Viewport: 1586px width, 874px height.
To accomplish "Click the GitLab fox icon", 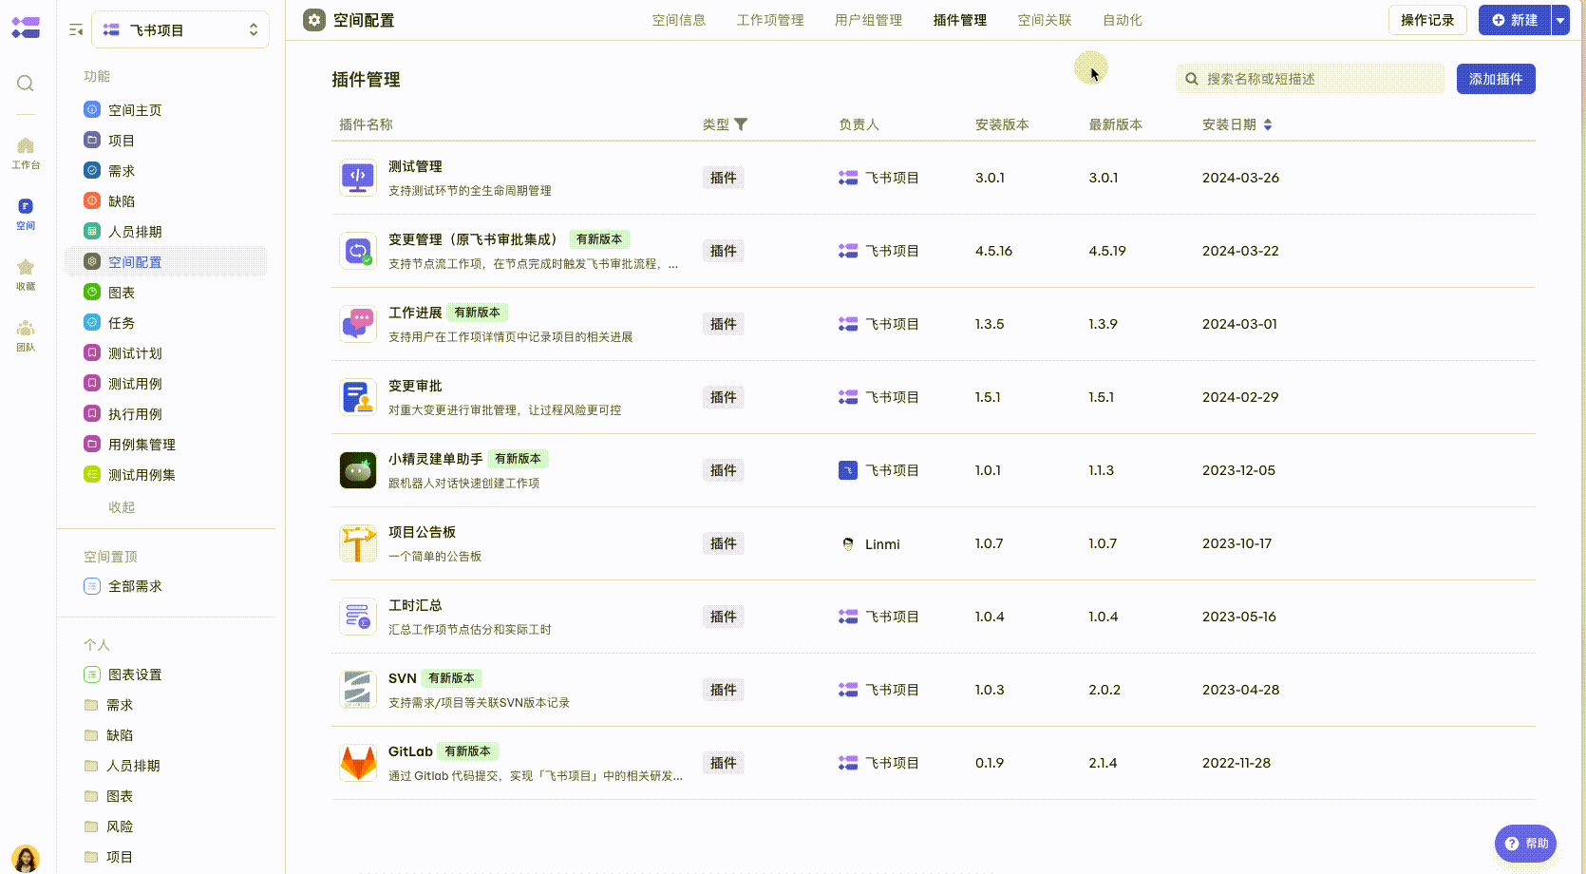I will (x=358, y=763).
